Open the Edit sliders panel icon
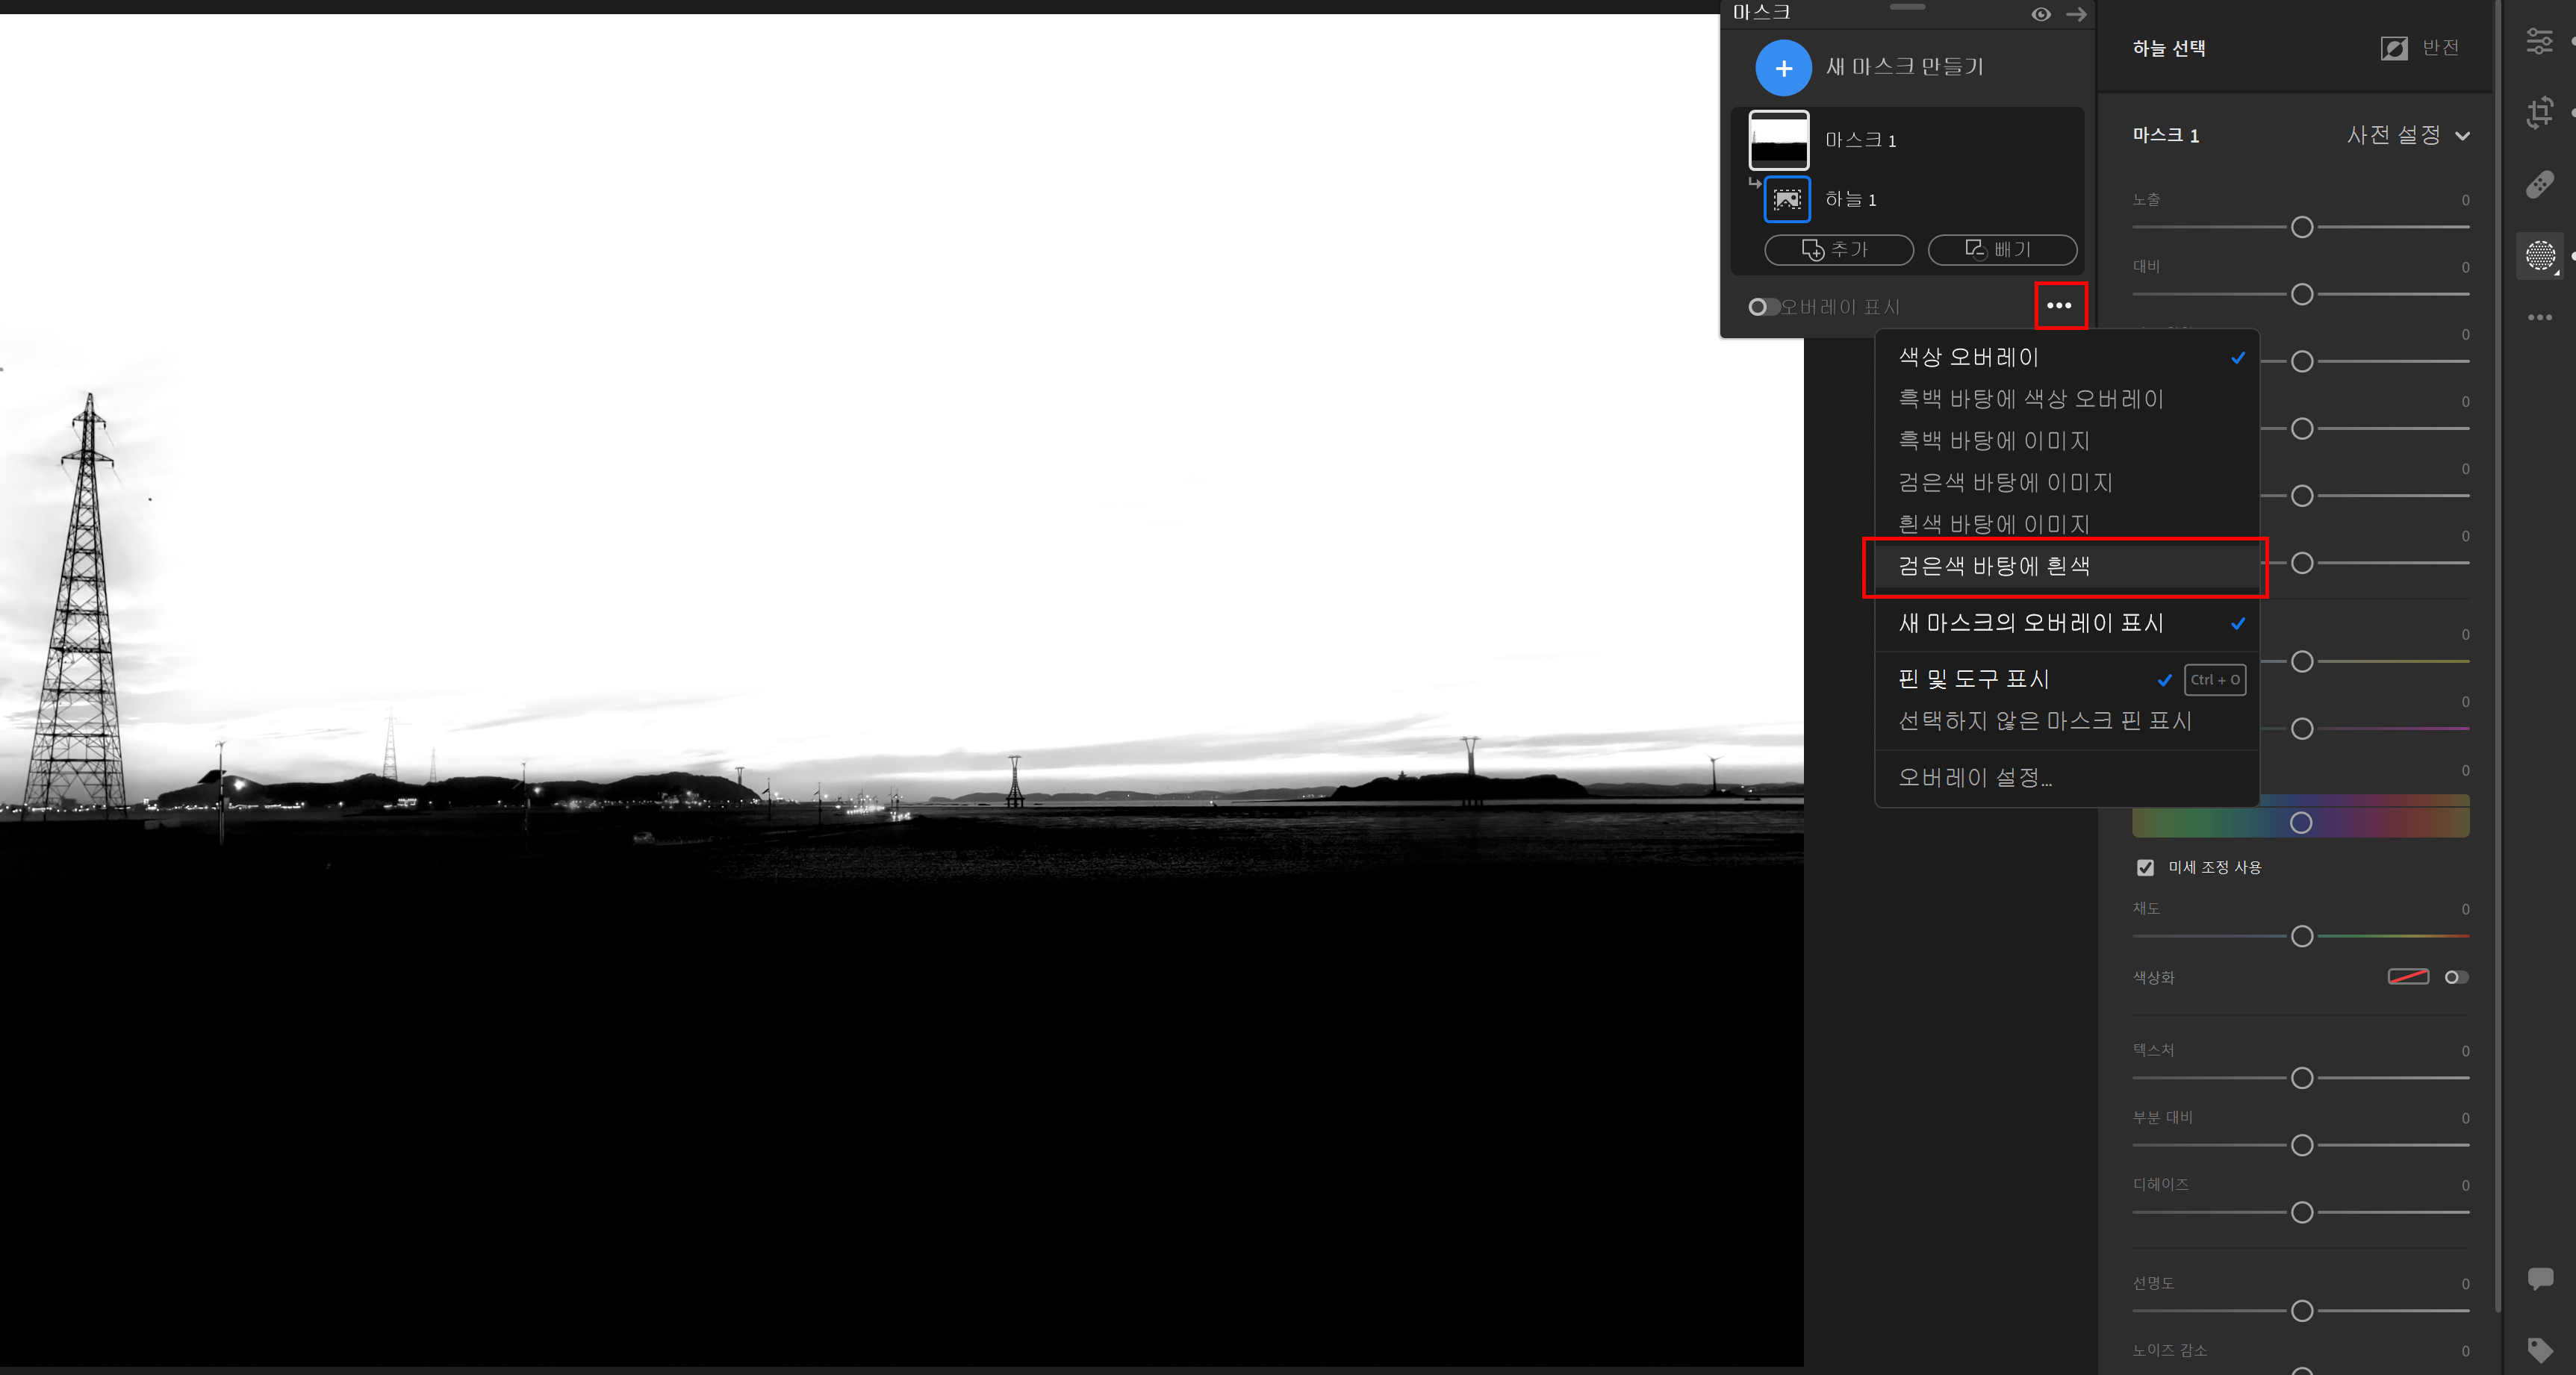 [2540, 42]
